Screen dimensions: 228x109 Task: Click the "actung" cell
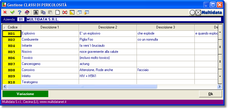tap(108, 64)
